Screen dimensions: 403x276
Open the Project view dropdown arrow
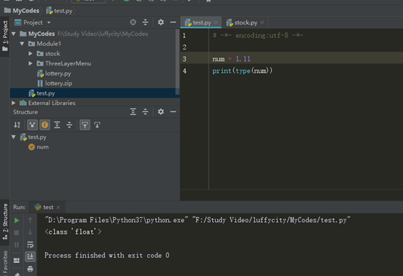pos(49,23)
